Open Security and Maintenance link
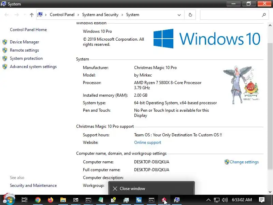Screen dimensions: 273x205 [33, 186]
